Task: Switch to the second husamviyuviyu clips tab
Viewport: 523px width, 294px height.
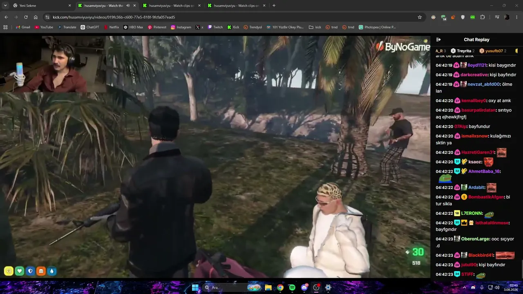Action: click(171, 6)
